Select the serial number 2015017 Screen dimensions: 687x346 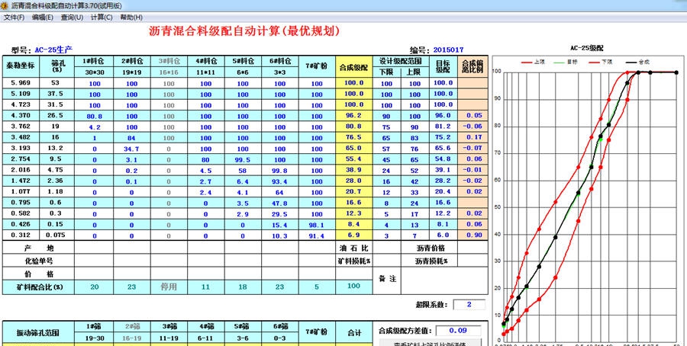point(448,50)
